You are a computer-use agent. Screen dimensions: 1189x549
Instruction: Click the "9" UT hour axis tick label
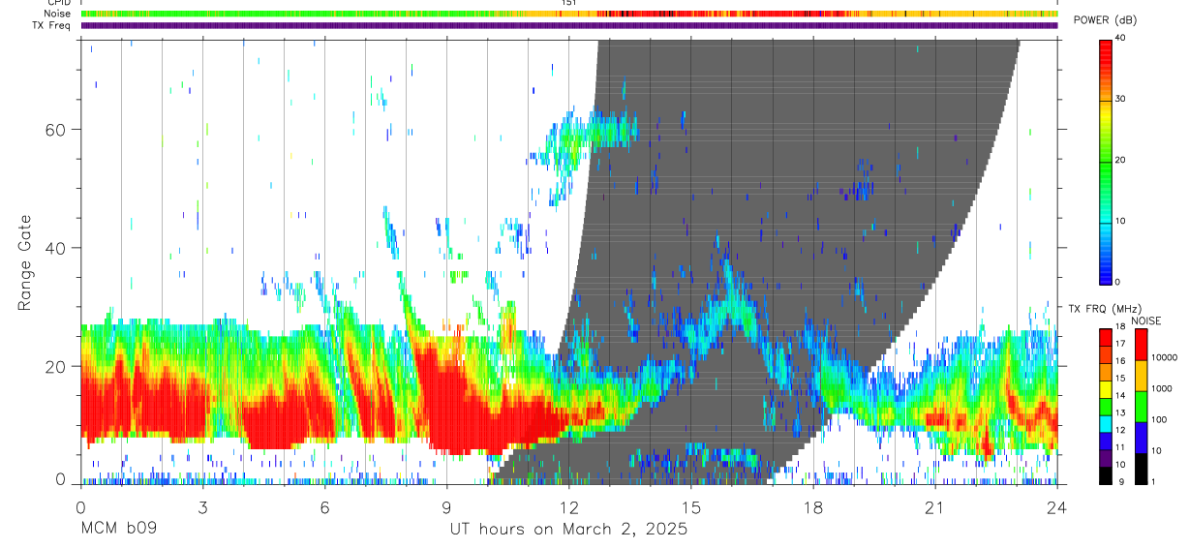click(x=446, y=507)
